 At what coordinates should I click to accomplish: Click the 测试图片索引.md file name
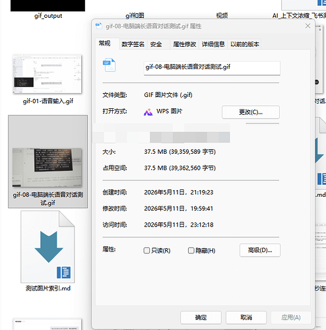tap(48, 288)
